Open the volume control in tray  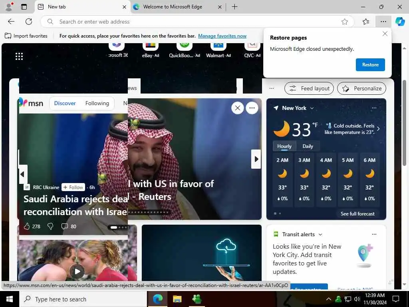pyautogui.click(x=357, y=299)
